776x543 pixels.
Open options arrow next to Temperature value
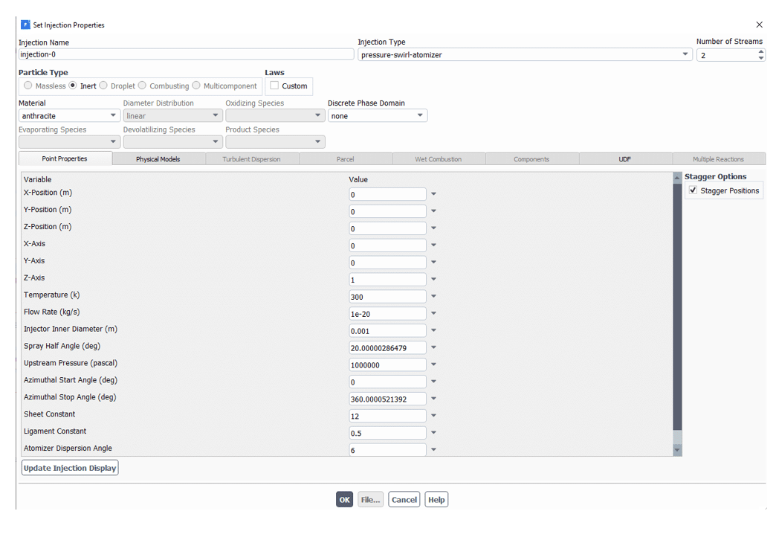click(x=433, y=297)
